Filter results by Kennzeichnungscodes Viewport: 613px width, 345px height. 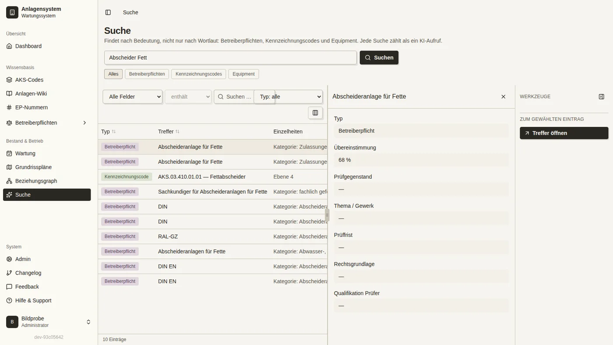pyautogui.click(x=199, y=74)
